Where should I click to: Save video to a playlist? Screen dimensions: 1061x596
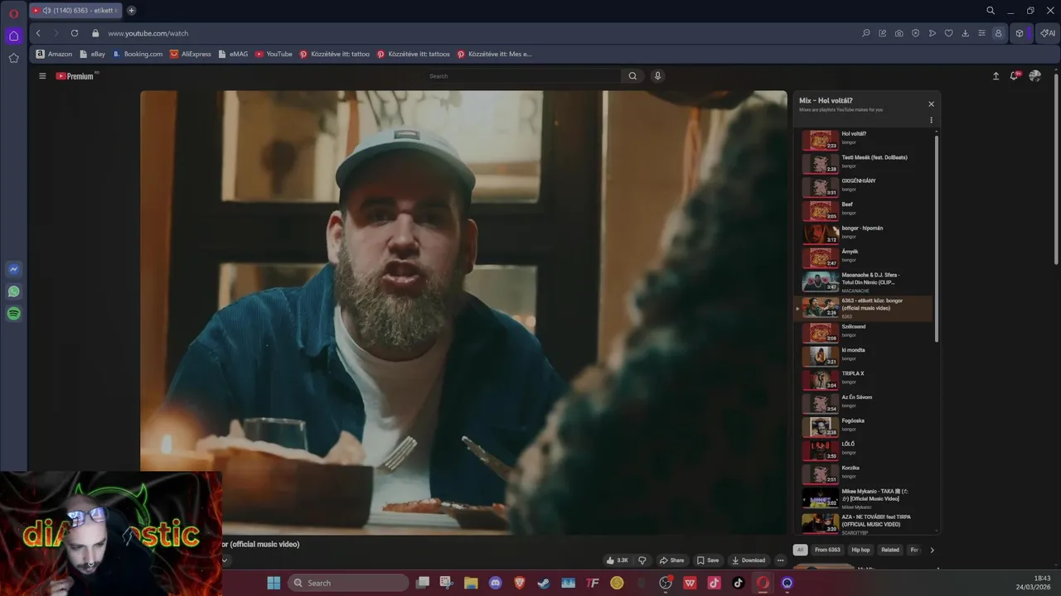click(x=708, y=560)
